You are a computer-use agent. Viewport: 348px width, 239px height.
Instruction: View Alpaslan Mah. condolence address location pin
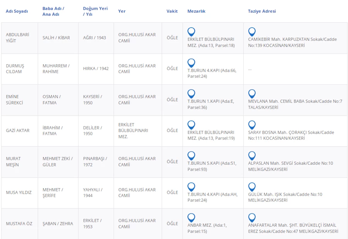coord(252,155)
